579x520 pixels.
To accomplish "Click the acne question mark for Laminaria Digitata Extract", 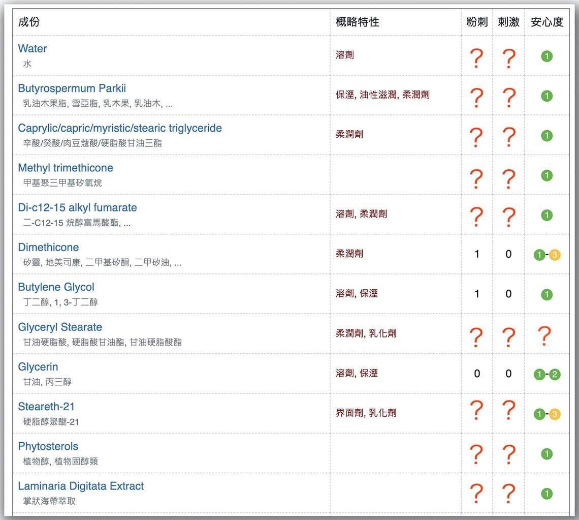I will 476,494.
